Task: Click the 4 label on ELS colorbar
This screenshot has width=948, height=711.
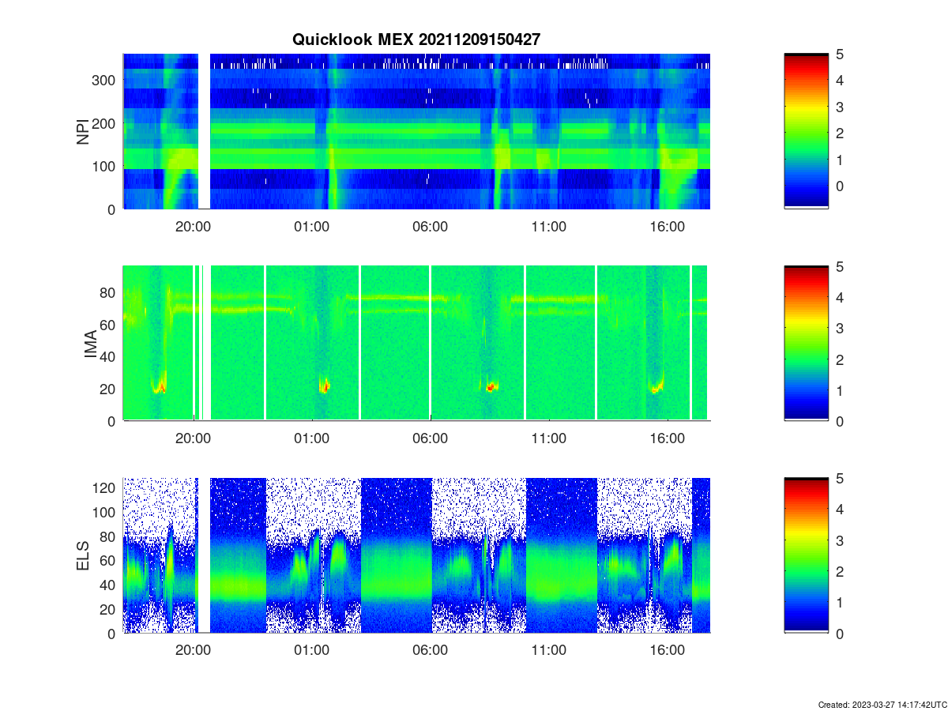Action: (838, 510)
